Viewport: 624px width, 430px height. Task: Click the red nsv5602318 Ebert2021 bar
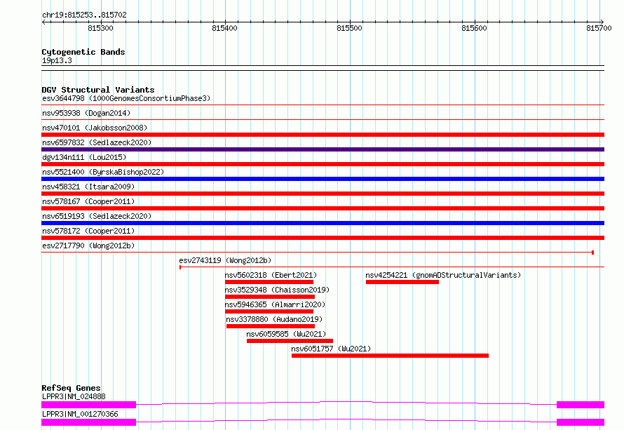(269, 282)
